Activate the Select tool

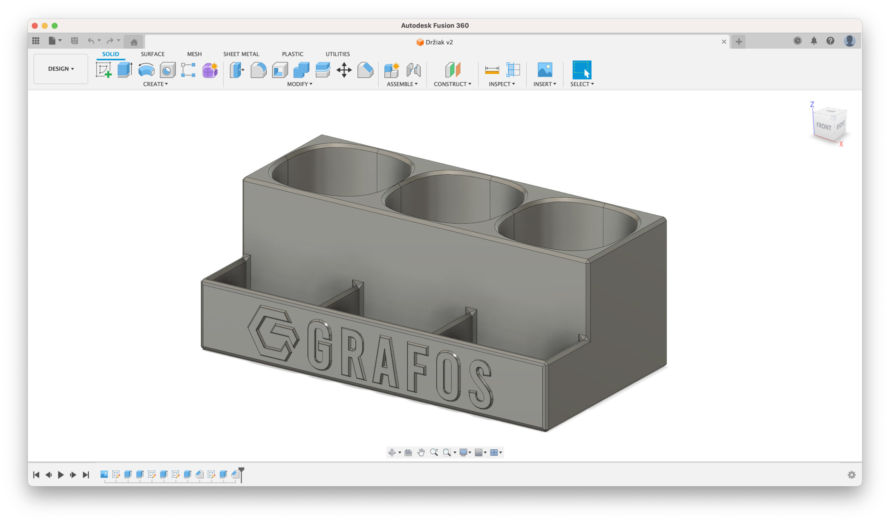tap(582, 70)
